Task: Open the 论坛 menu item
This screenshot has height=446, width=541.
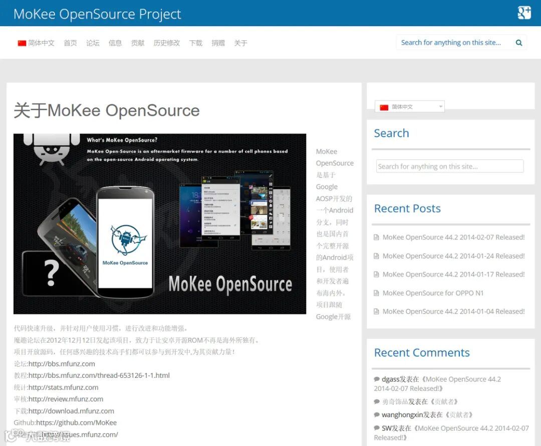Action: [x=93, y=43]
